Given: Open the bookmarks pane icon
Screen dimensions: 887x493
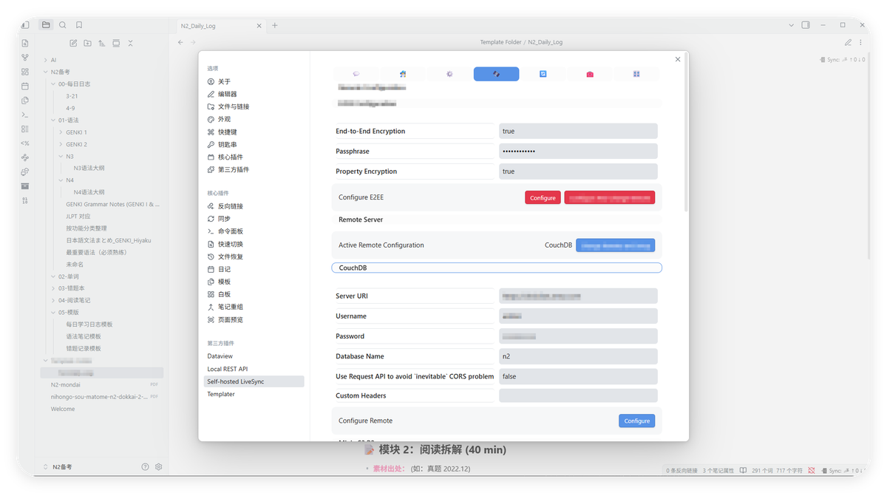Looking at the screenshot, I should (79, 24).
